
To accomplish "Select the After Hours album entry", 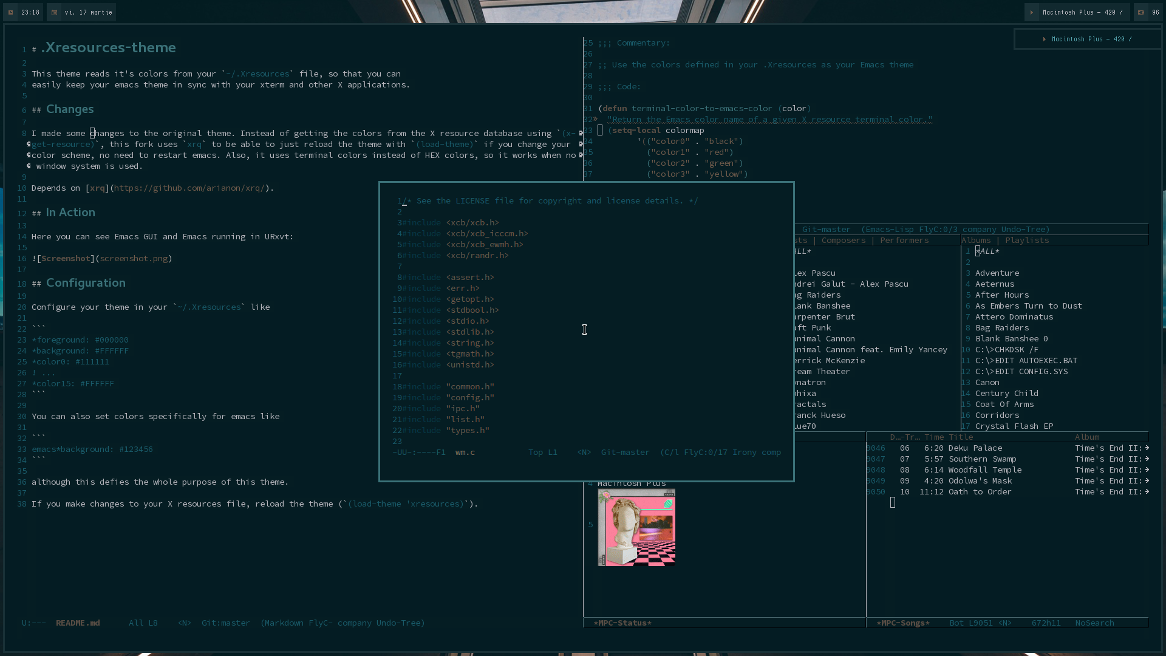I will click(1001, 295).
